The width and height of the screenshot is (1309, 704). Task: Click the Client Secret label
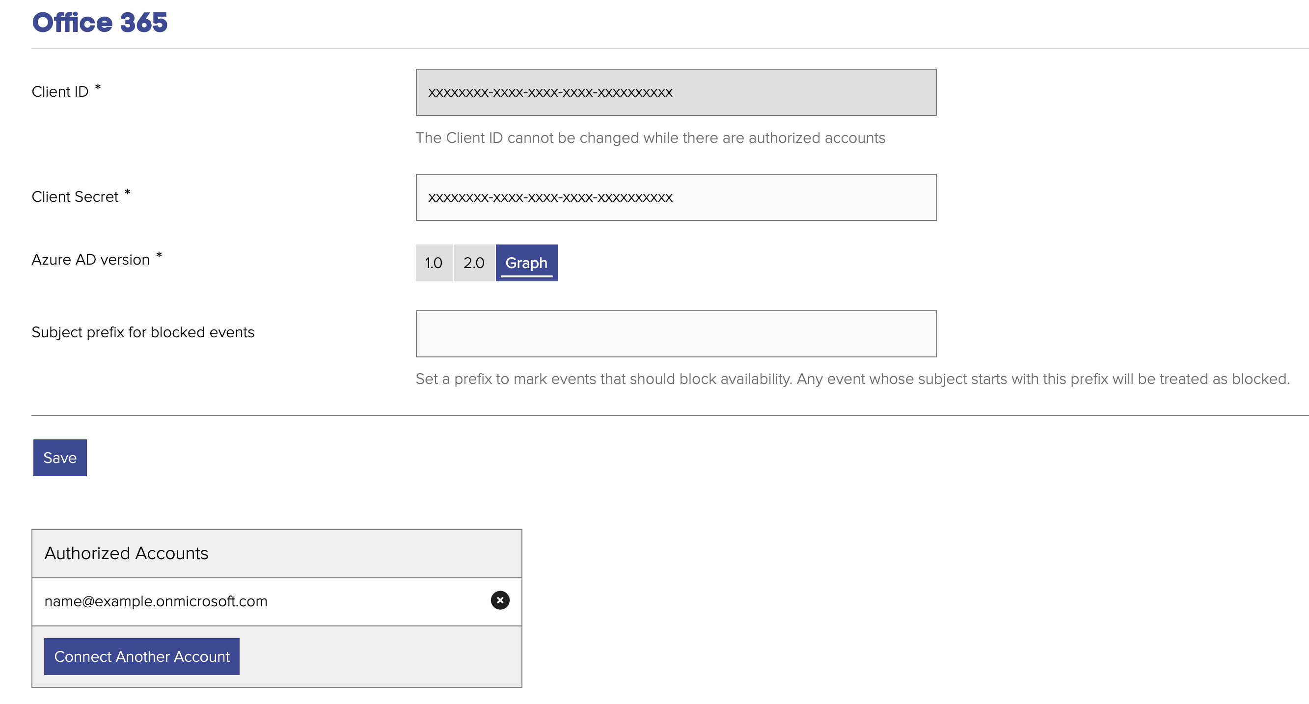(x=75, y=197)
